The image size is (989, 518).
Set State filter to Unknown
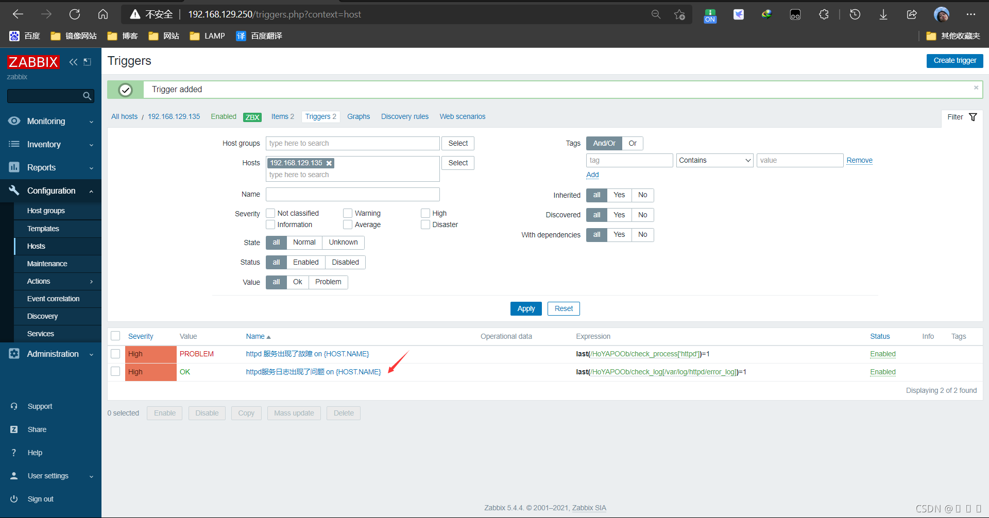(x=343, y=243)
